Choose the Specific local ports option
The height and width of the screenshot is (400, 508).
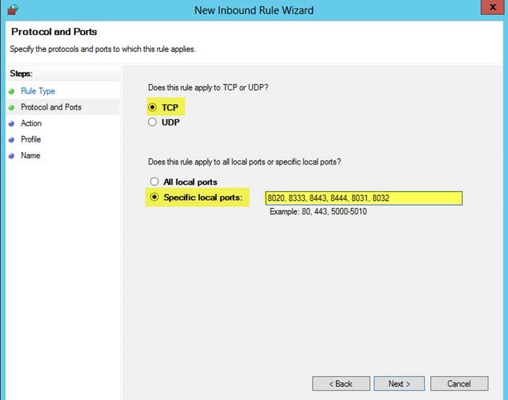154,197
